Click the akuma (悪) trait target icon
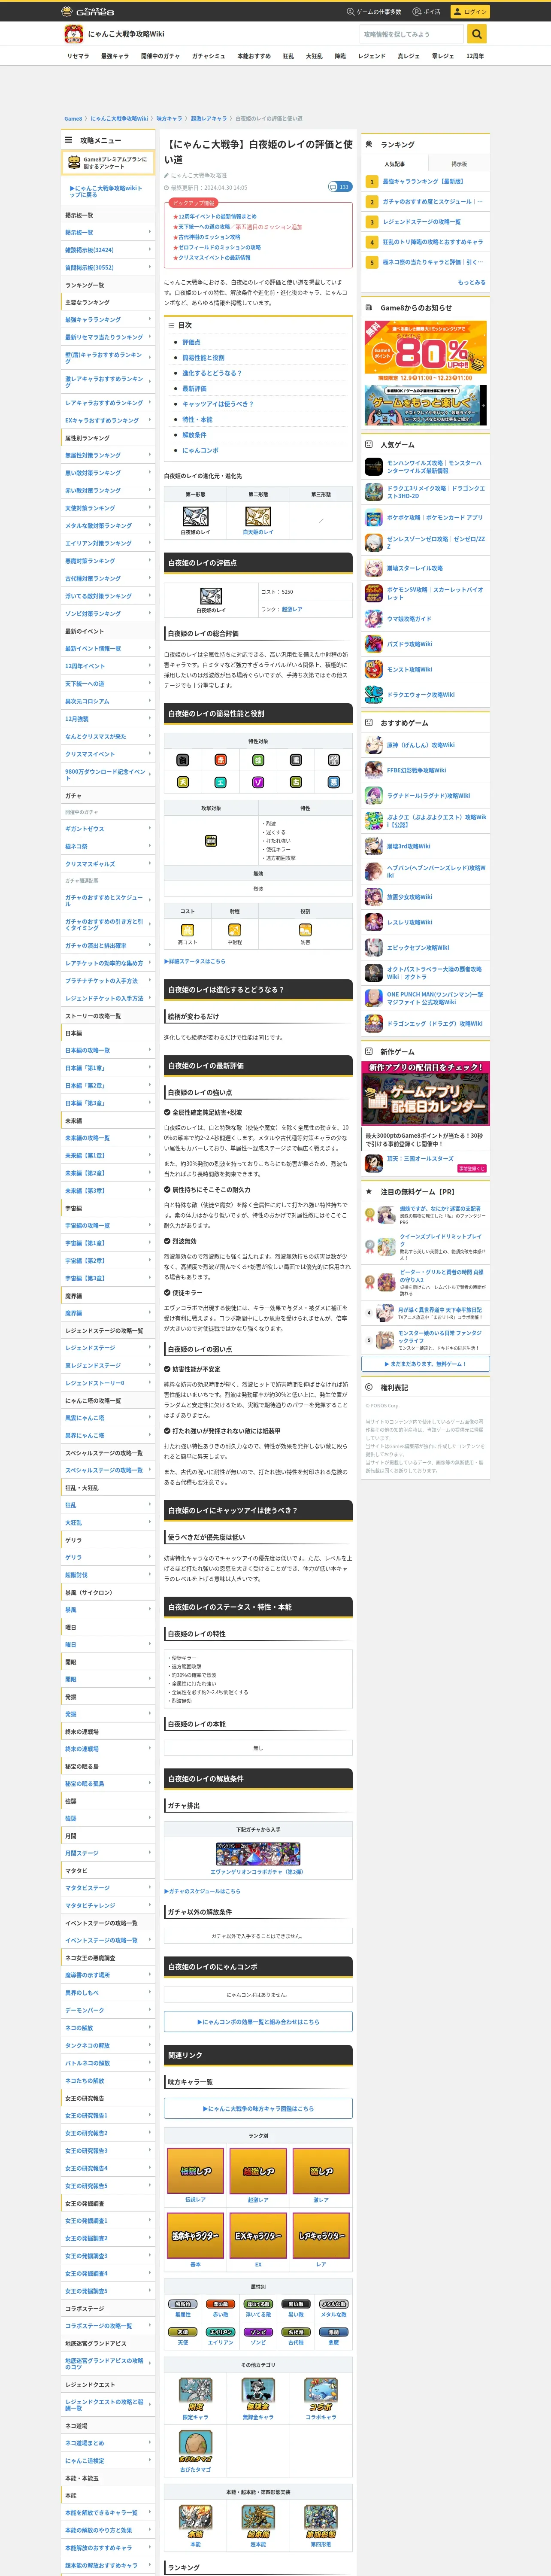This screenshot has height=2576, width=551. (333, 782)
